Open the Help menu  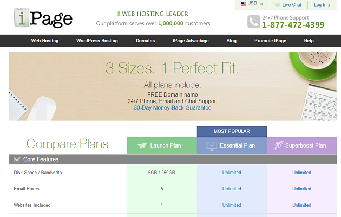pyautogui.click(x=309, y=41)
